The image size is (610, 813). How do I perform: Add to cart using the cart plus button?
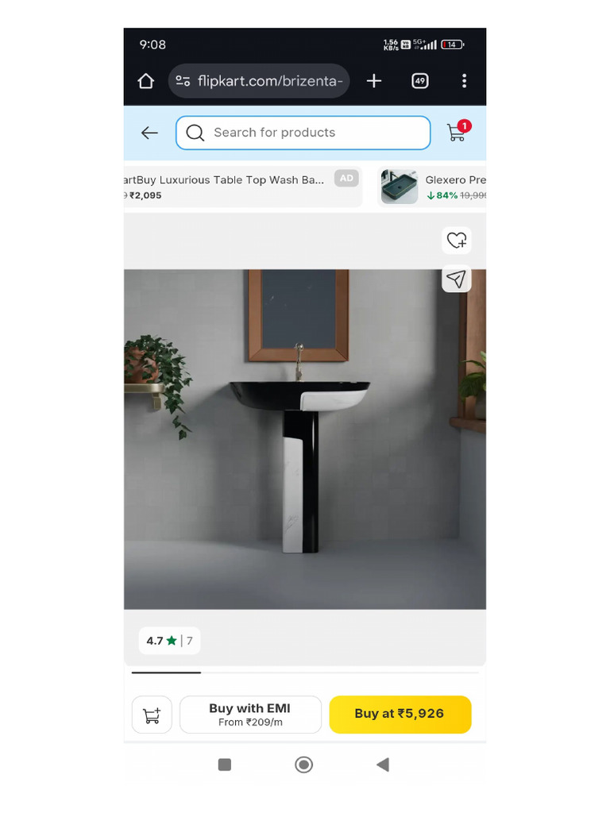pyautogui.click(x=152, y=715)
